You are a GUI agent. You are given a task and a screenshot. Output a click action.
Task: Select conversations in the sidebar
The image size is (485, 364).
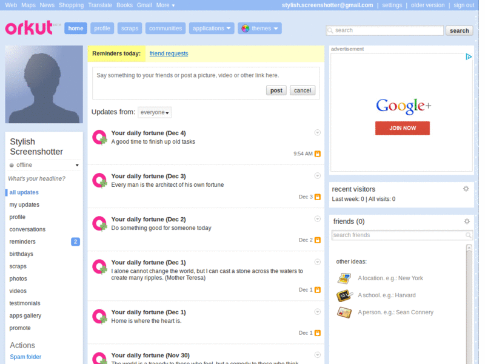(27, 229)
